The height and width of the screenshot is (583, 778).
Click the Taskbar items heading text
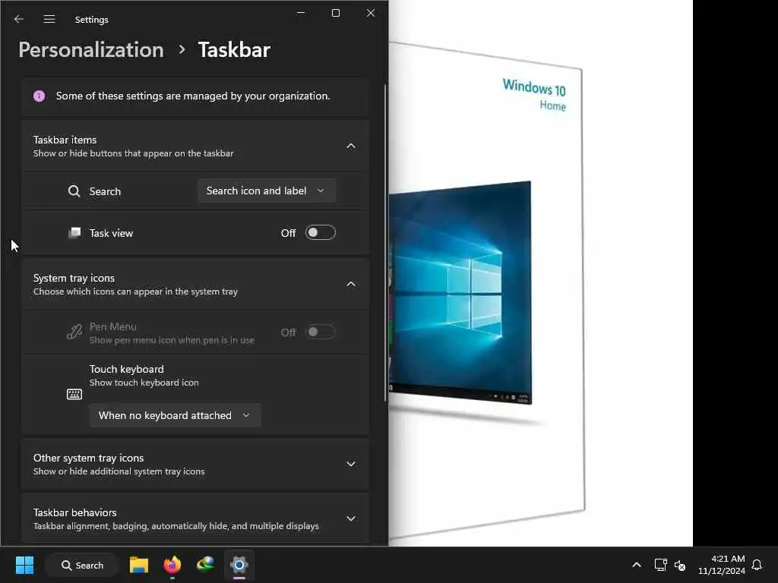pos(65,140)
